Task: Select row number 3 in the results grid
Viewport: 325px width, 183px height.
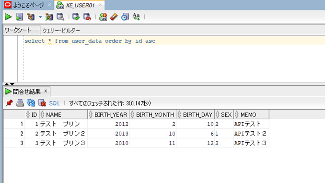Action: 14,143
